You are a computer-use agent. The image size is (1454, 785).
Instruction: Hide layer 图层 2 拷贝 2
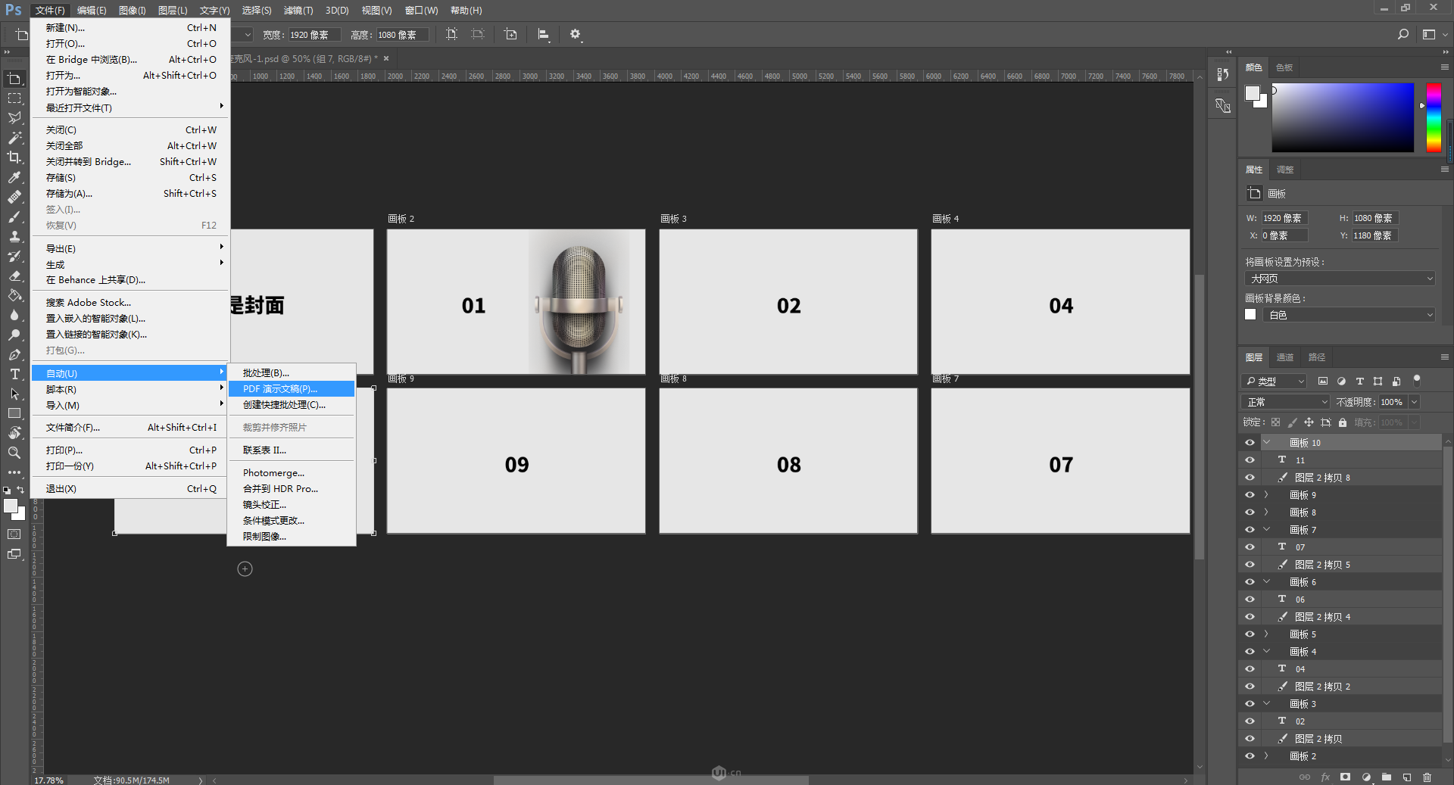click(1250, 687)
